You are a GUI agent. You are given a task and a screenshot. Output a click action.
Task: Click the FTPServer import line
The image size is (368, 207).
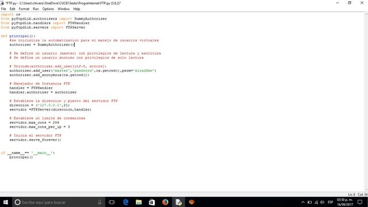tap(43, 27)
